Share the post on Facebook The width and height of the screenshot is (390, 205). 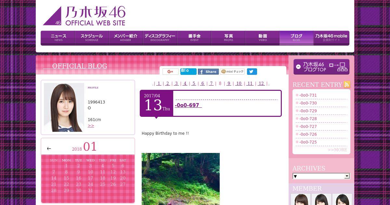[x=208, y=72]
